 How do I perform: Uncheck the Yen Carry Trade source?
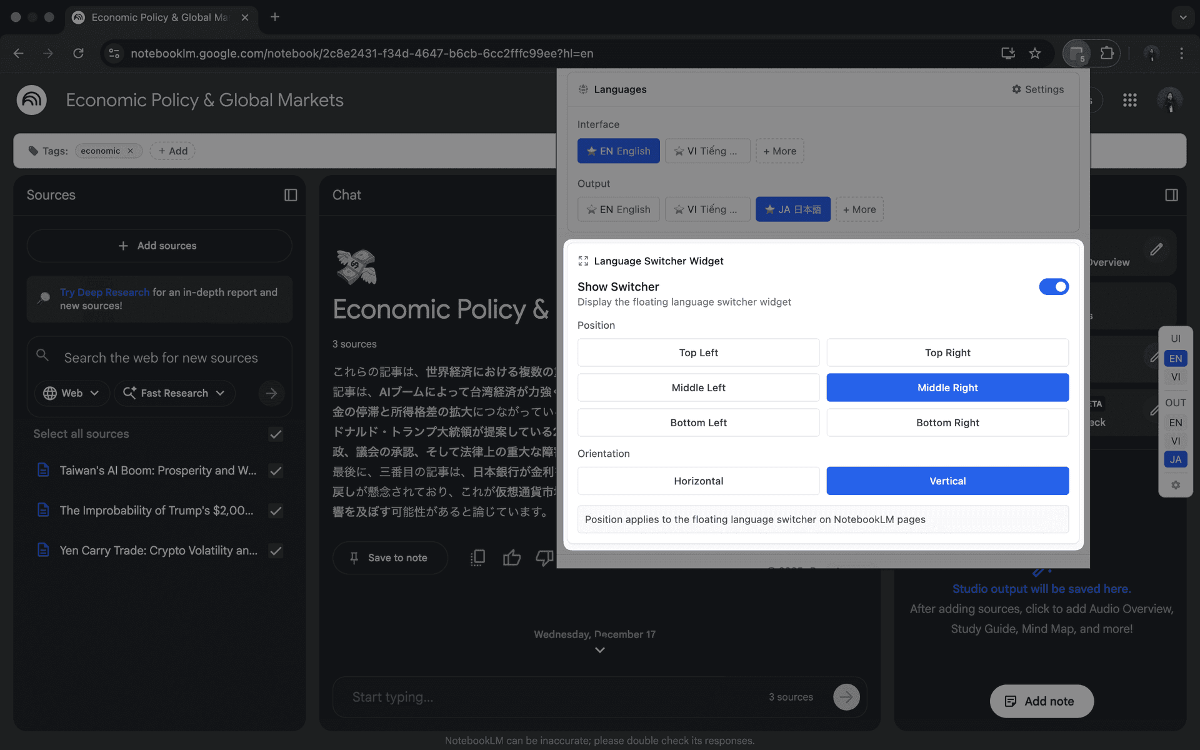point(276,551)
